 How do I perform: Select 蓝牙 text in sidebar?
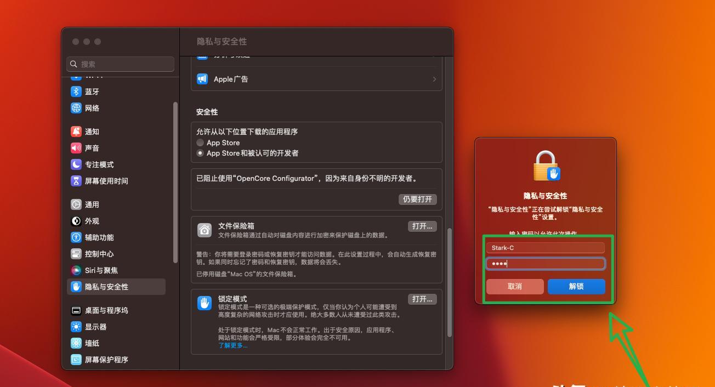[x=92, y=92]
